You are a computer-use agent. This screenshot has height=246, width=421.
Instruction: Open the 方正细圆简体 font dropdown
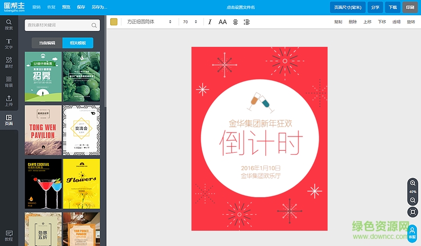[149, 22]
